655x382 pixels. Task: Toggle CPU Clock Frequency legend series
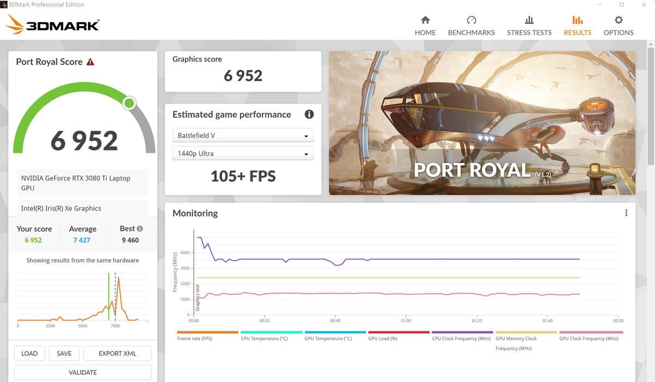click(x=462, y=336)
